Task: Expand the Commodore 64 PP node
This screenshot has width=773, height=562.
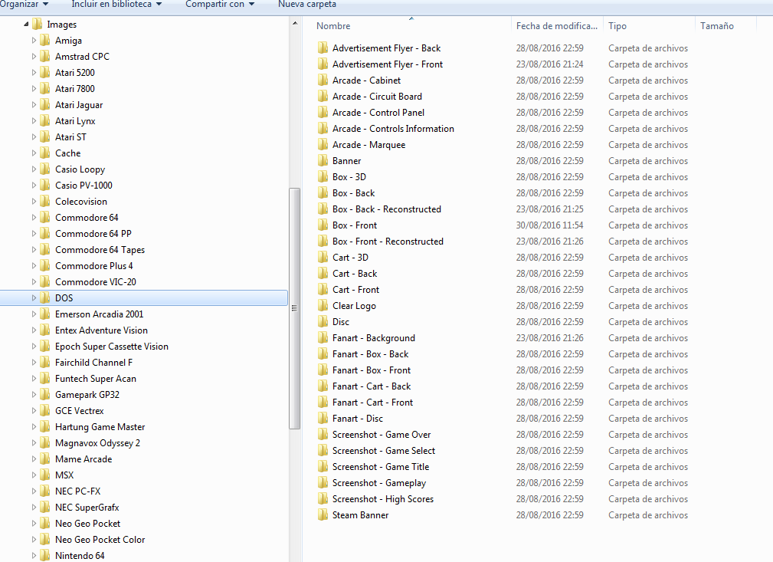Action: [34, 233]
